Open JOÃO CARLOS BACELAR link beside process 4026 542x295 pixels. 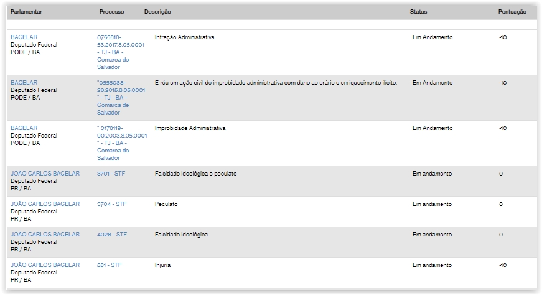pyautogui.click(x=45, y=235)
